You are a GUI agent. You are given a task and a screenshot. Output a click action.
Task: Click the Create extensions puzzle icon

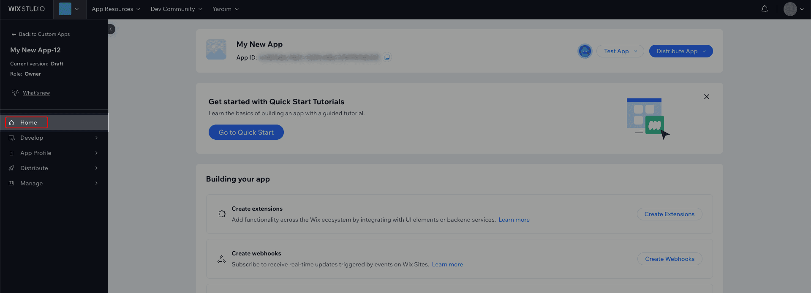pos(222,214)
